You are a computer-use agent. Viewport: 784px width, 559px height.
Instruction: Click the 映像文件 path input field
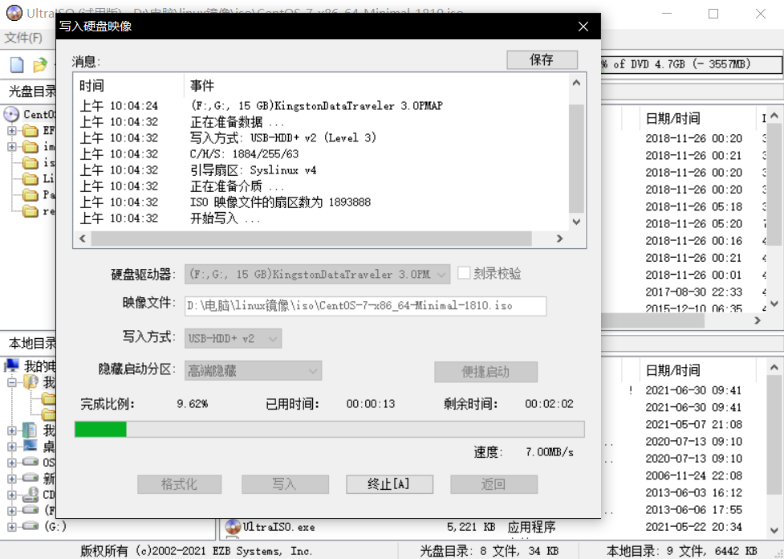click(365, 306)
